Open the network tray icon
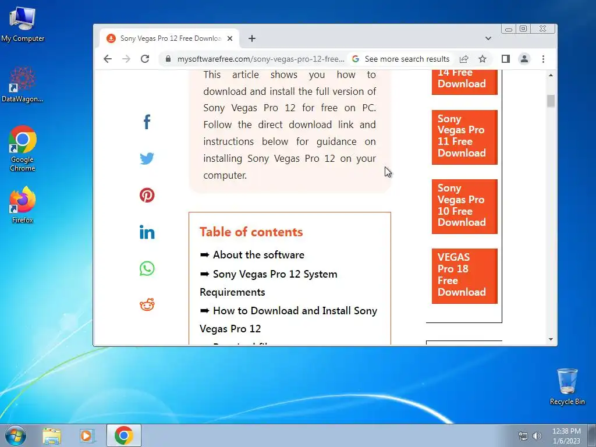The image size is (596, 447). [523, 436]
